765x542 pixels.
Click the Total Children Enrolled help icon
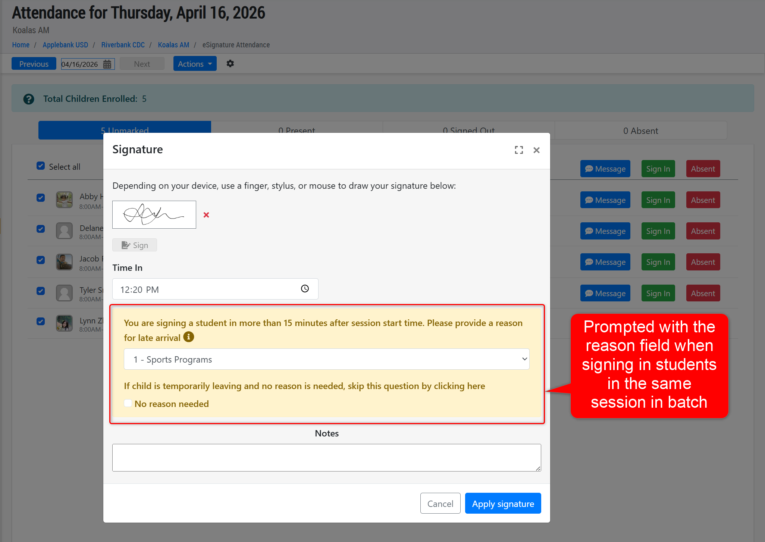pos(29,99)
